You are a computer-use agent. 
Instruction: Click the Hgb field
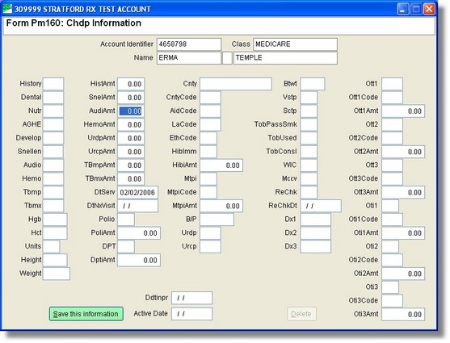(55, 219)
